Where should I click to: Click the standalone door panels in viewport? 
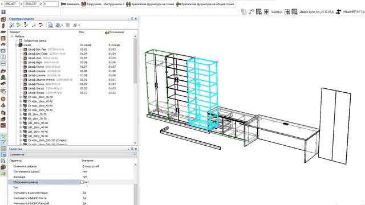coord(335,125)
